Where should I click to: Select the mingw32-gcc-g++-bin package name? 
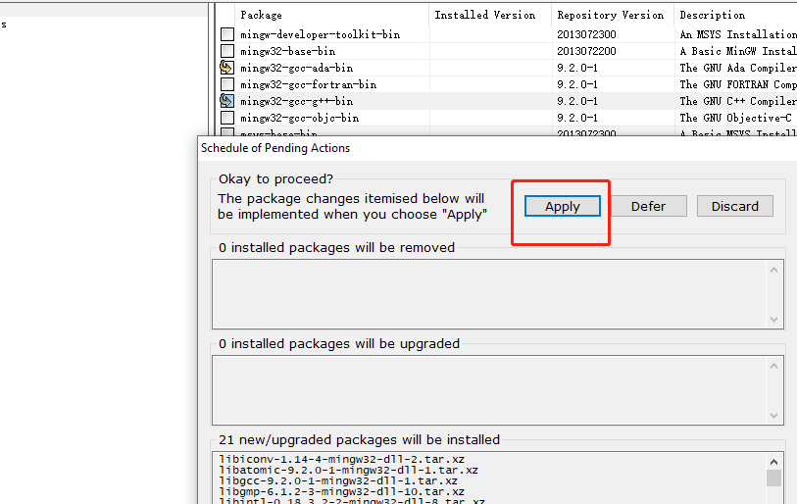pos(296,102)
